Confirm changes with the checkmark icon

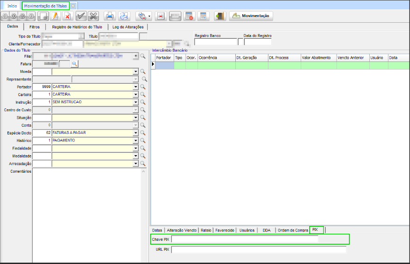coord(81,16)
